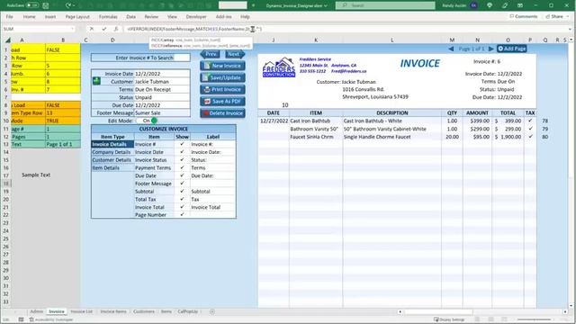This screenshot has height=324, width=576.
Task: Click the Prev invoice arrow button
Action: point(210,54)
